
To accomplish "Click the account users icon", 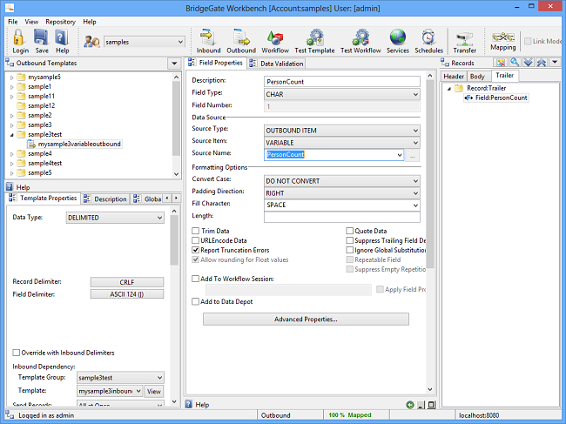I will click(91, 42).
